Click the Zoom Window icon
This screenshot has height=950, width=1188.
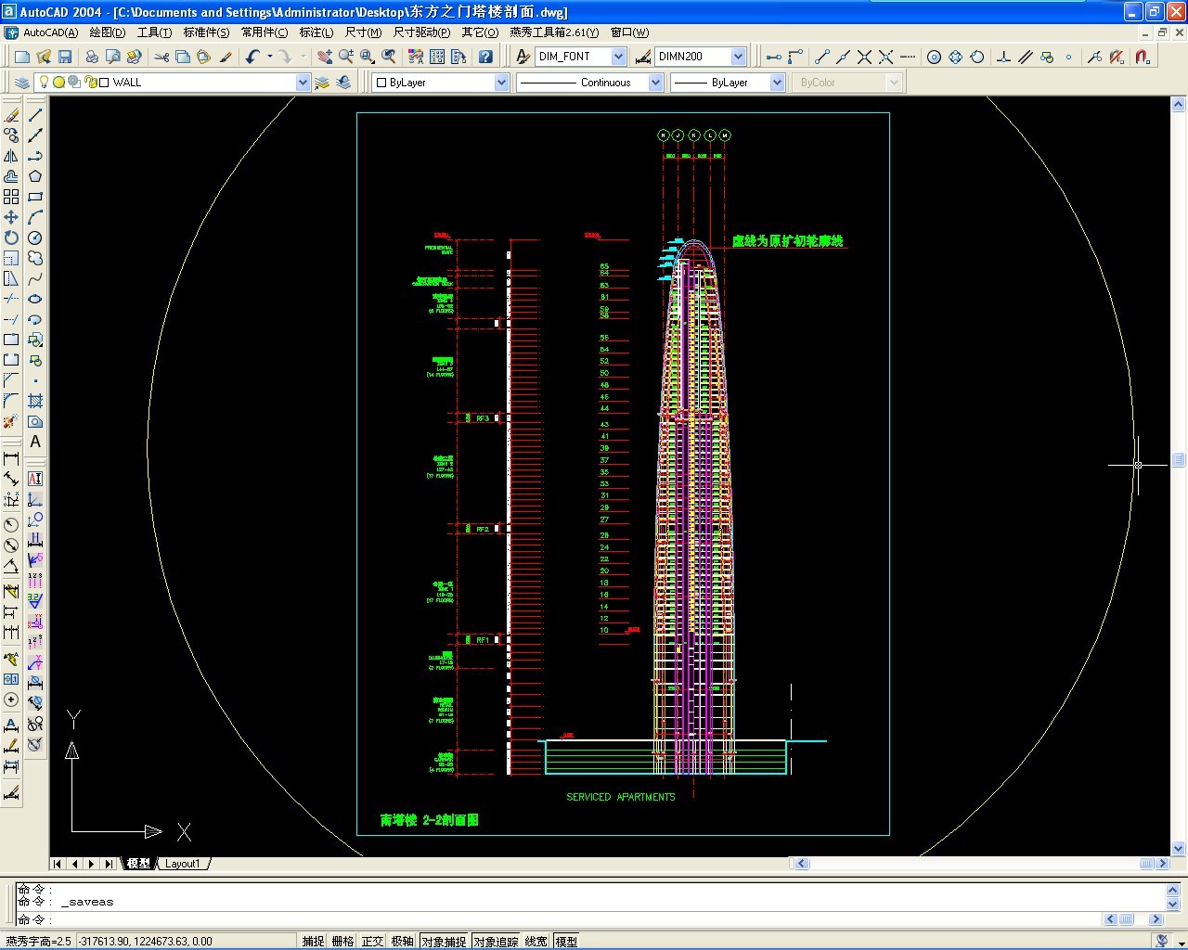coord(368,57)
